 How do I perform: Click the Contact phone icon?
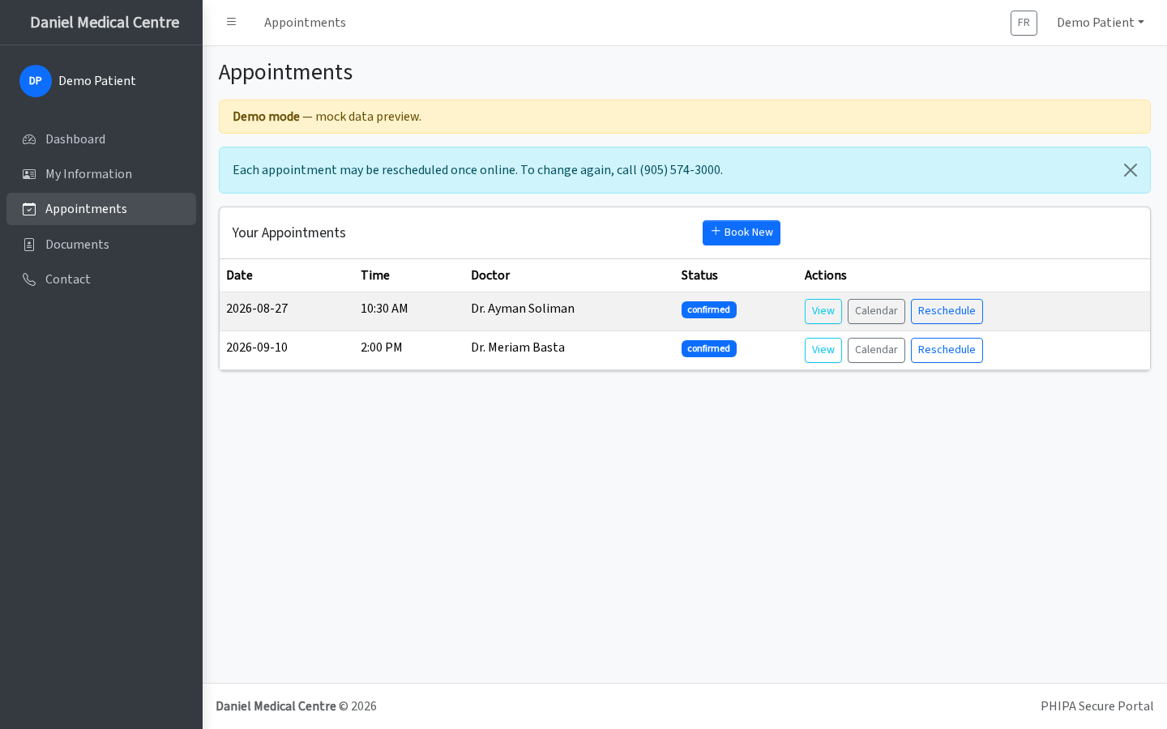(29, 279)
